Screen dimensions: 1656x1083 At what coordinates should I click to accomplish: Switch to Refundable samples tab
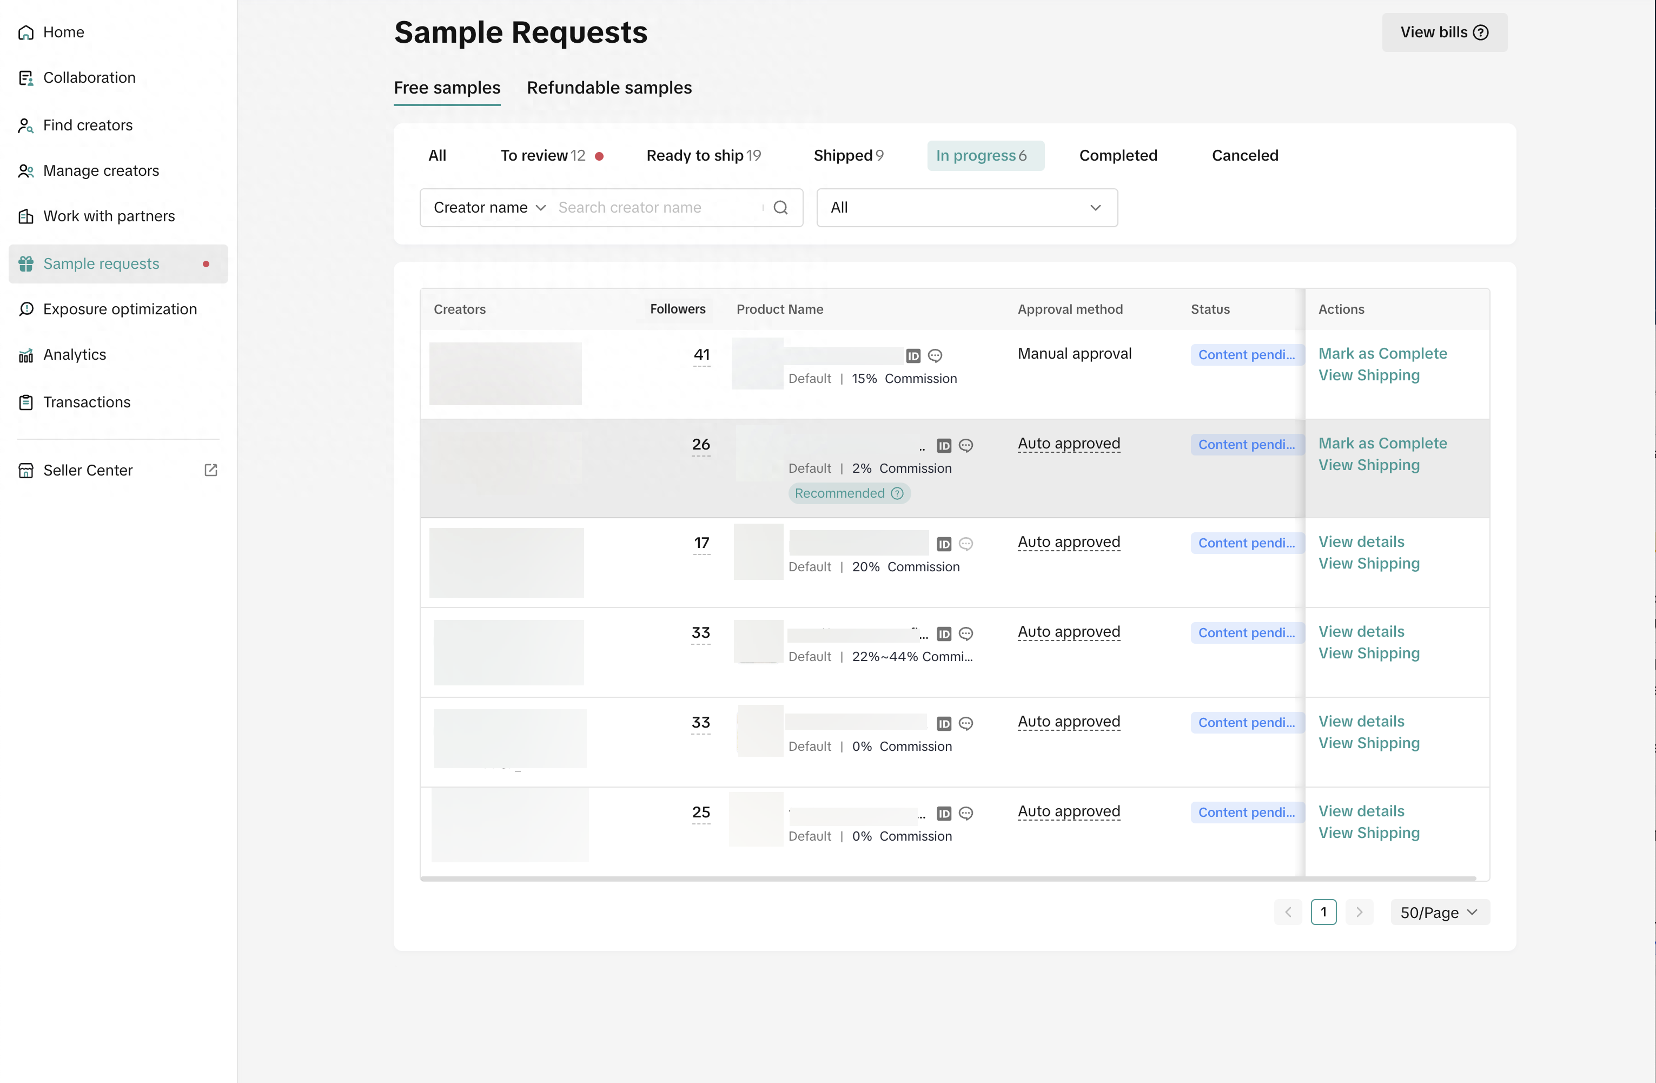click(x=609, y=88)
